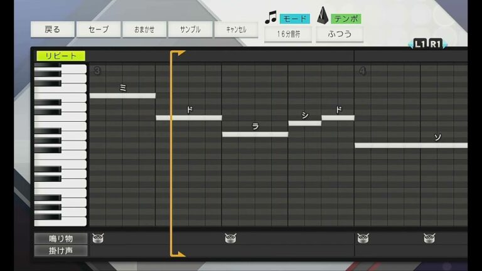Toggle the 鳴り物 percussion track
The height and width of the screenshot is (271, 482).
pos(61,238)
